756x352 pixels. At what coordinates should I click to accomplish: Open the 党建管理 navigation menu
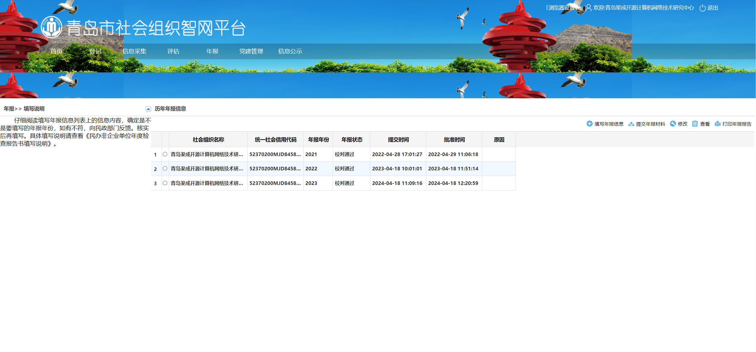coord(251,51)
